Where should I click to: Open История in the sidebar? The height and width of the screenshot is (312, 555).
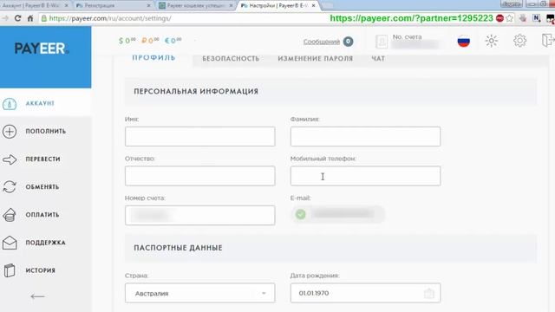click(x=41, y=270)
